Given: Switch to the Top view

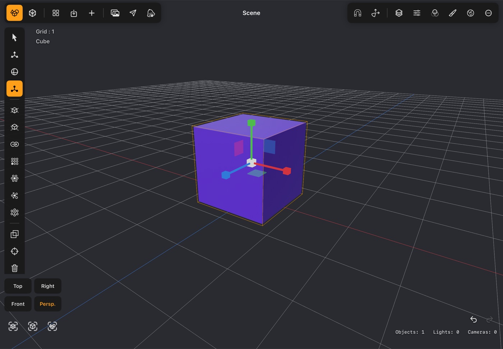Looking at the screenshot, I should point(18,286).
